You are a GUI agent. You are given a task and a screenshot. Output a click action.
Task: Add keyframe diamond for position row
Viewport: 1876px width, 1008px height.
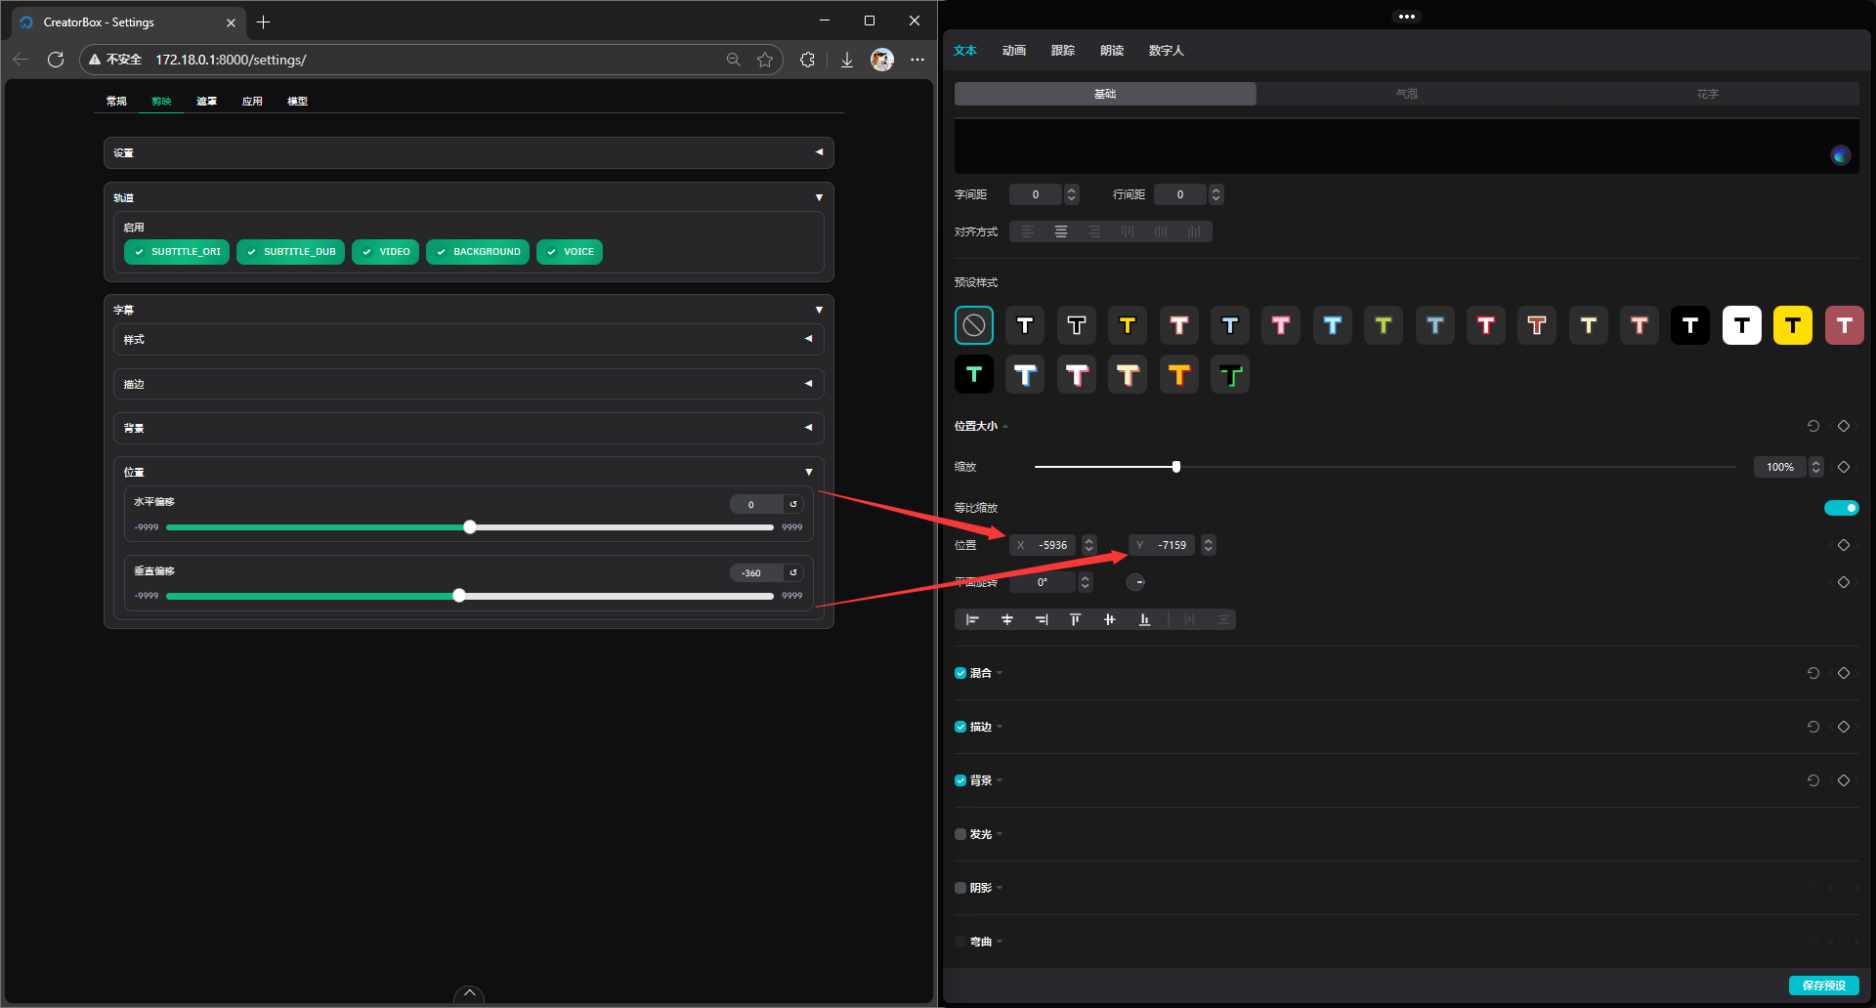1844,545
